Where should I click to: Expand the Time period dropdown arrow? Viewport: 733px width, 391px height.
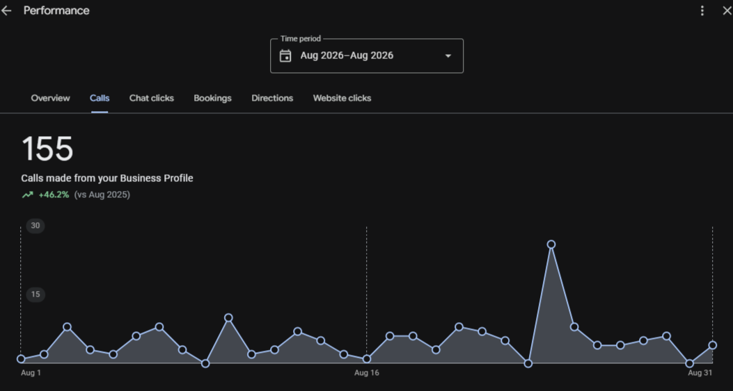point(448,56)
